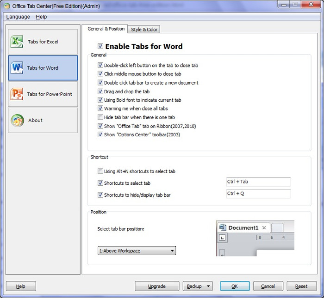Open About section via its icon
This screenshot has height=298, width=324.
pyautogui.click(x=17, y=120)
